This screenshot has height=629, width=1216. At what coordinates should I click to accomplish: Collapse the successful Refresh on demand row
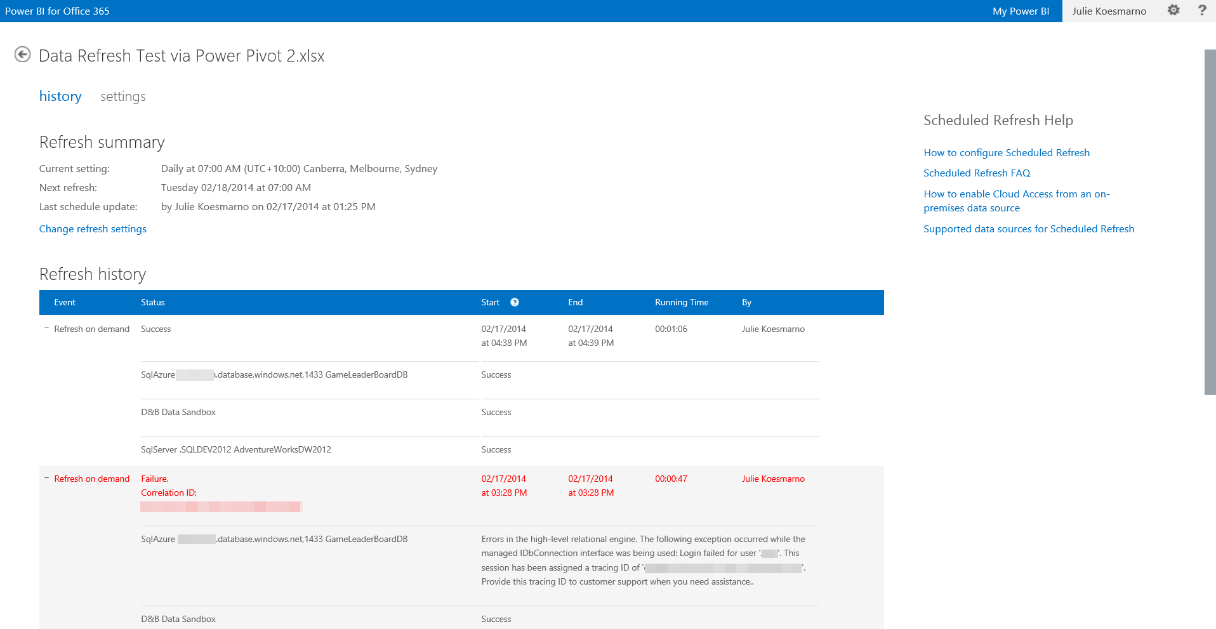pos(46,328)
